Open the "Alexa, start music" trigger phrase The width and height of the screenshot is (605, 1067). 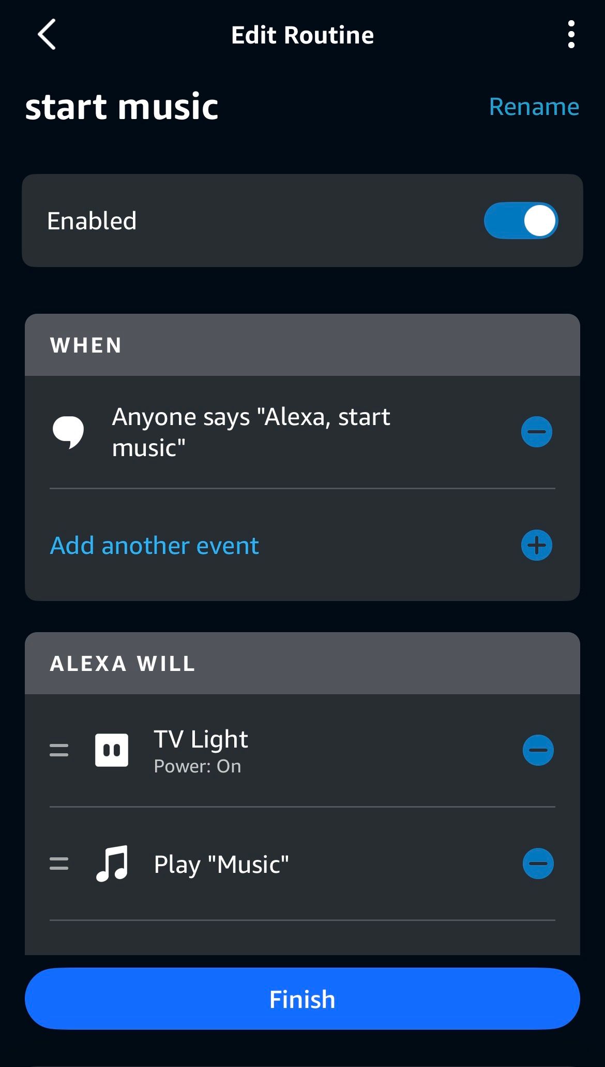(x=251, y=432)
